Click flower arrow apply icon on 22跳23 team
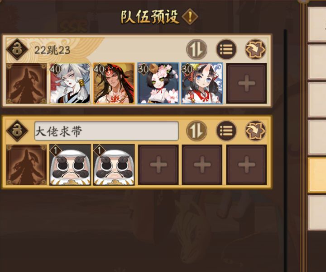 tap(255, 49)
